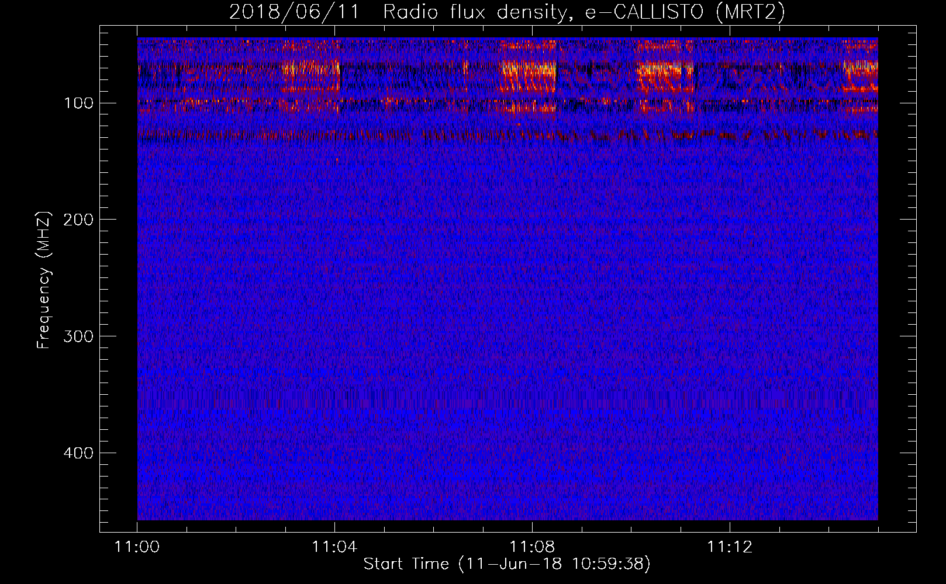The width and height of the screenshot is (946, 584).
Task: Click the '11:00' time tick label
Action: coord(137,547)
